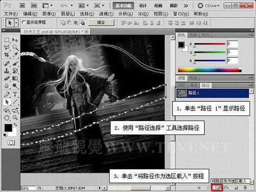Screen dimensions: 256x192
Task: Click Load path as selection button
Action: tap(218, 187)
